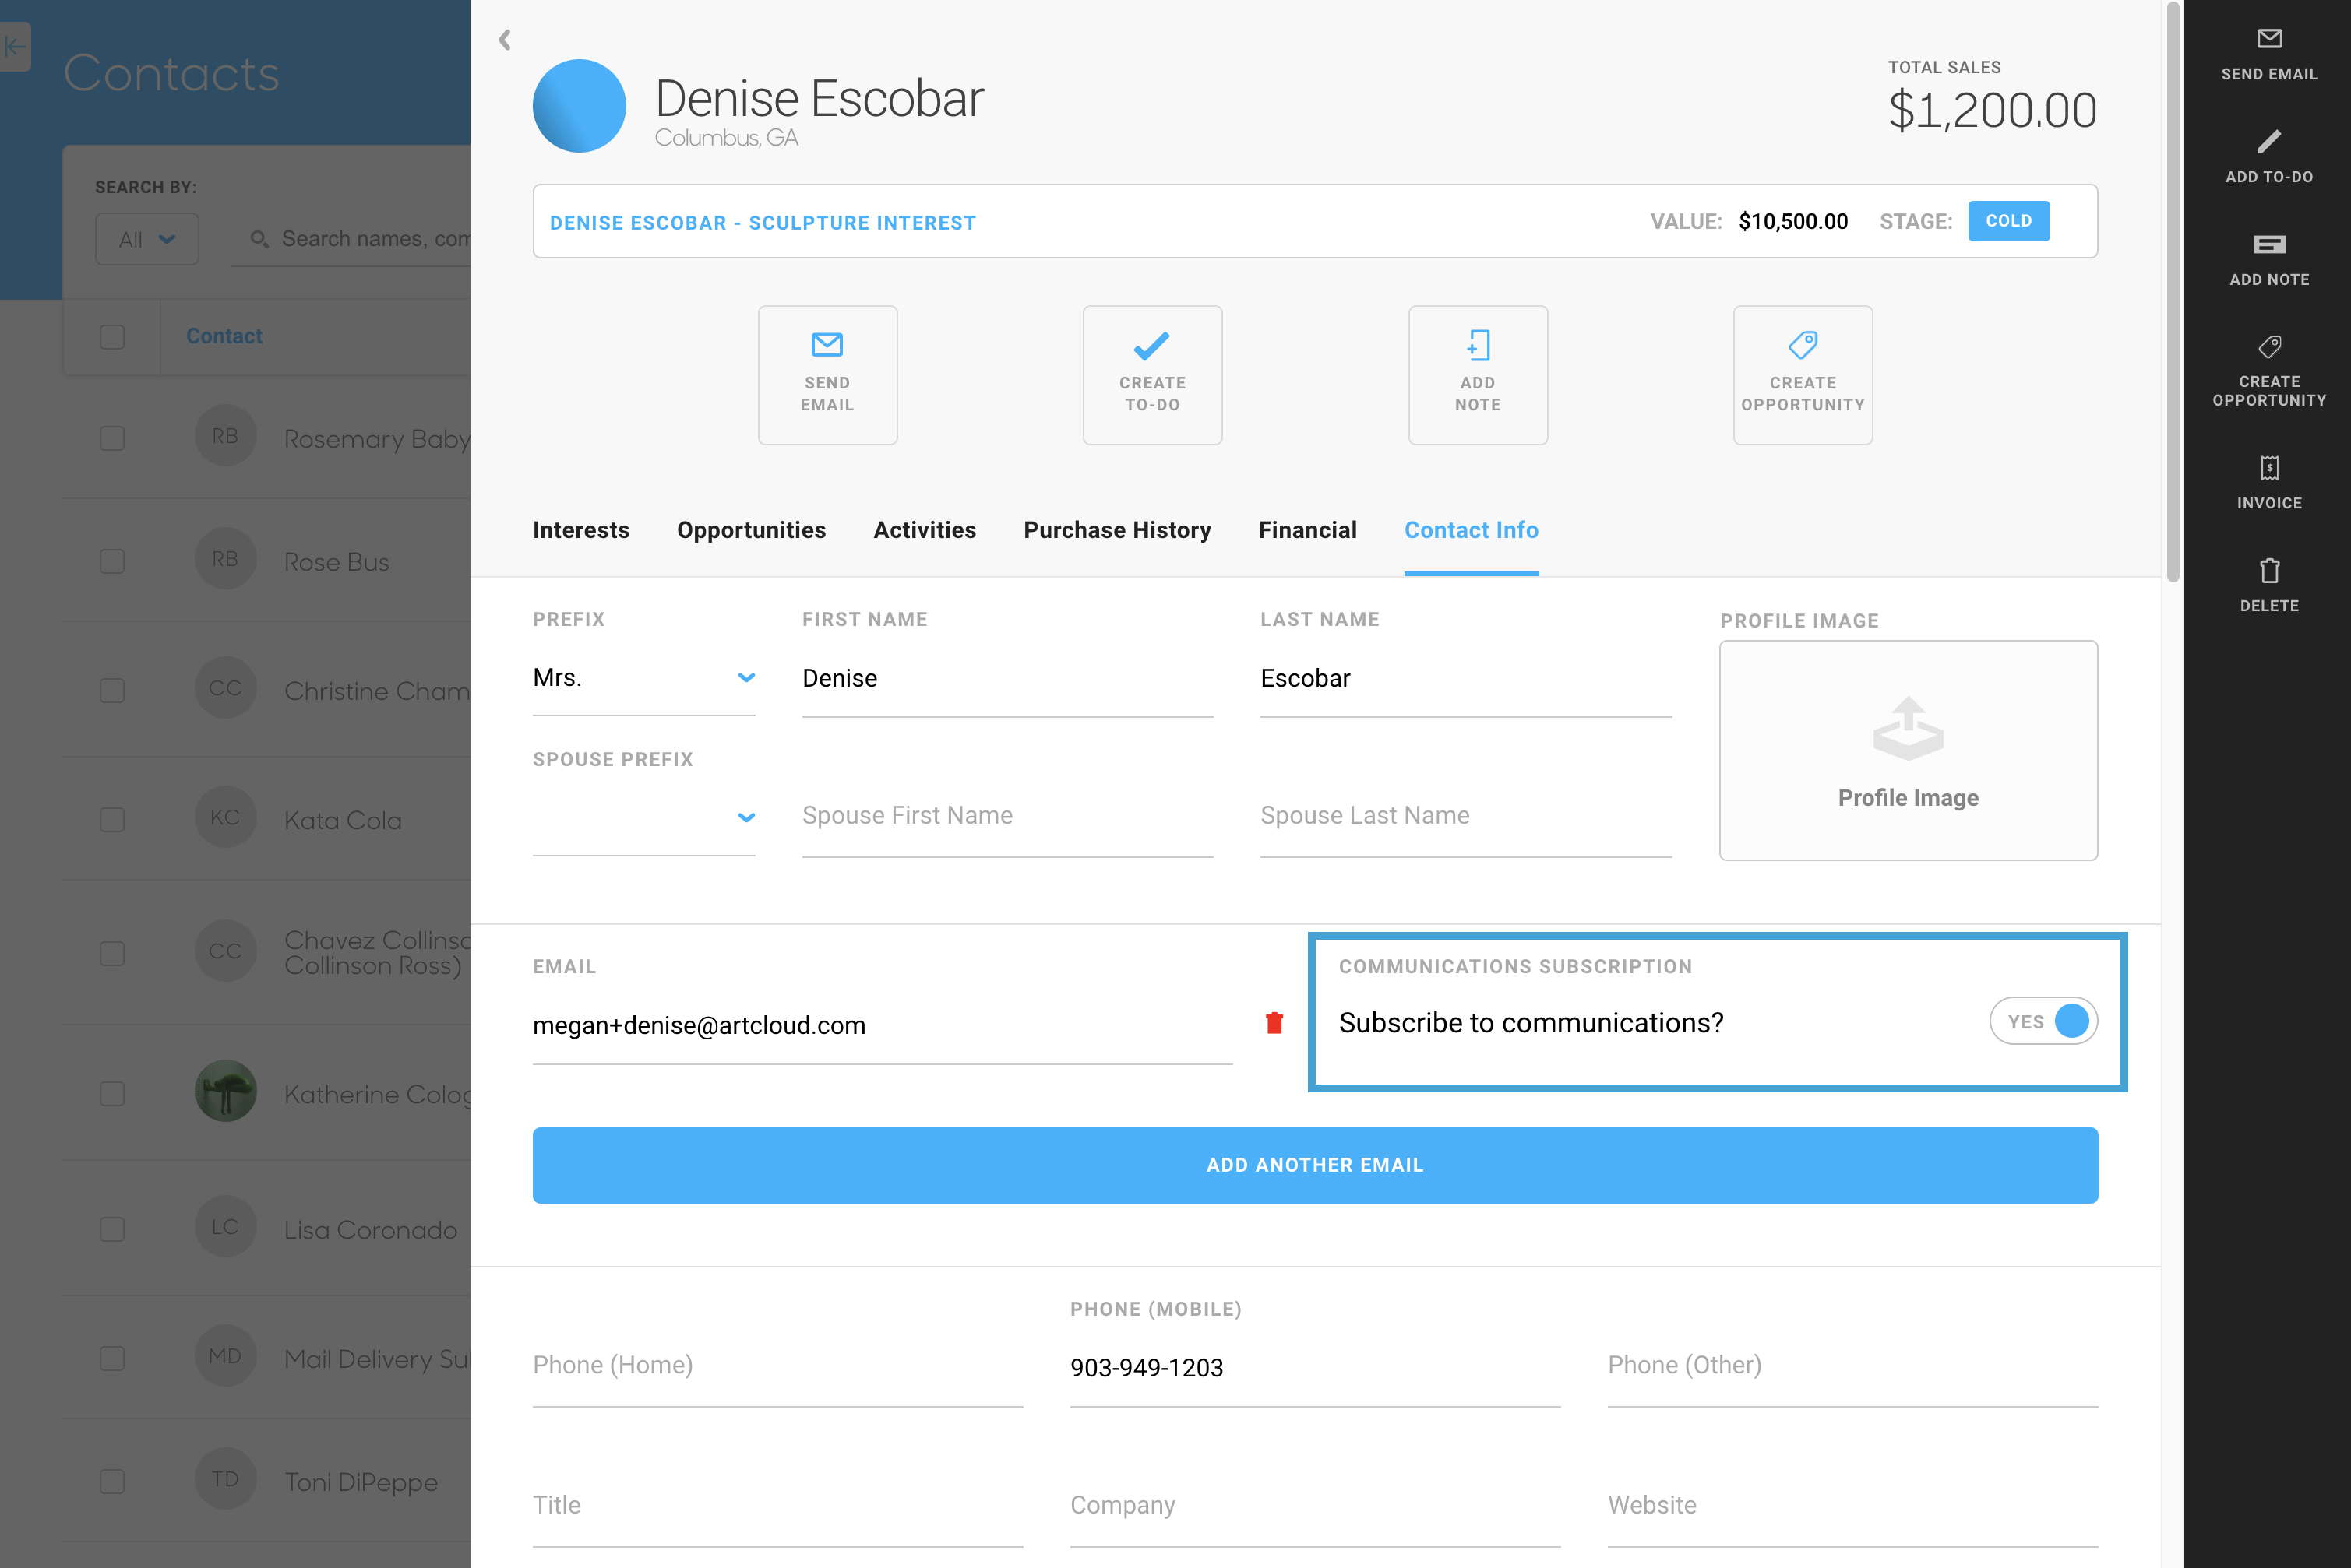Toggle the Subscribe to communications switch
The width and height of the screenshot is (2351, 1568).
pos(2043,1021)
